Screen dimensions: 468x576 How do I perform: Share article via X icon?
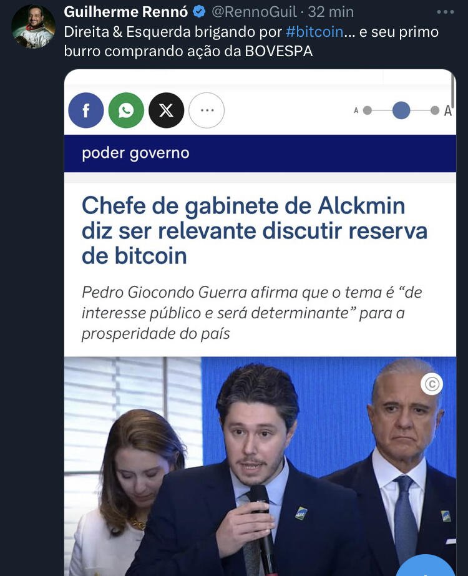point(166,110)
